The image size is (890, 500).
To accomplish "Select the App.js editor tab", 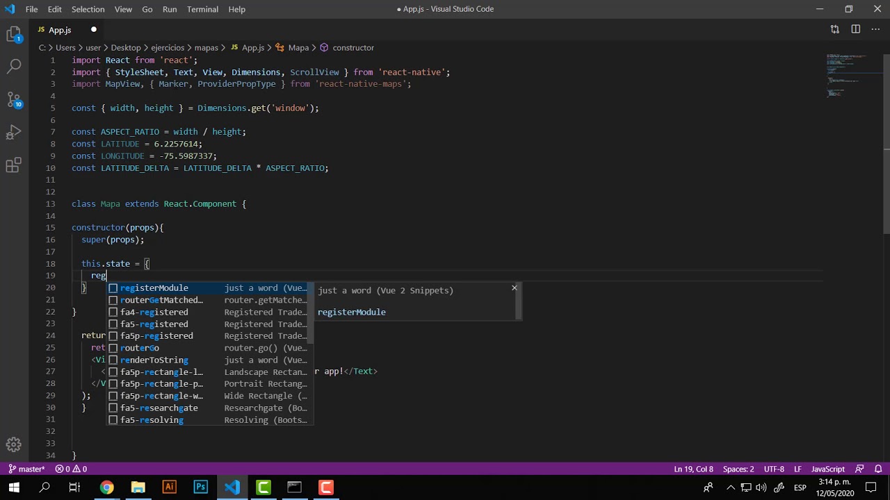I will point(68,30).
